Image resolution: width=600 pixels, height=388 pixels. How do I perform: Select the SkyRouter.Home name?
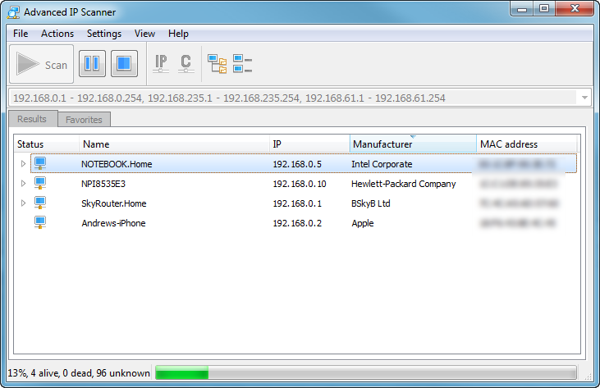pyautogui.click(x=113, y=203)
